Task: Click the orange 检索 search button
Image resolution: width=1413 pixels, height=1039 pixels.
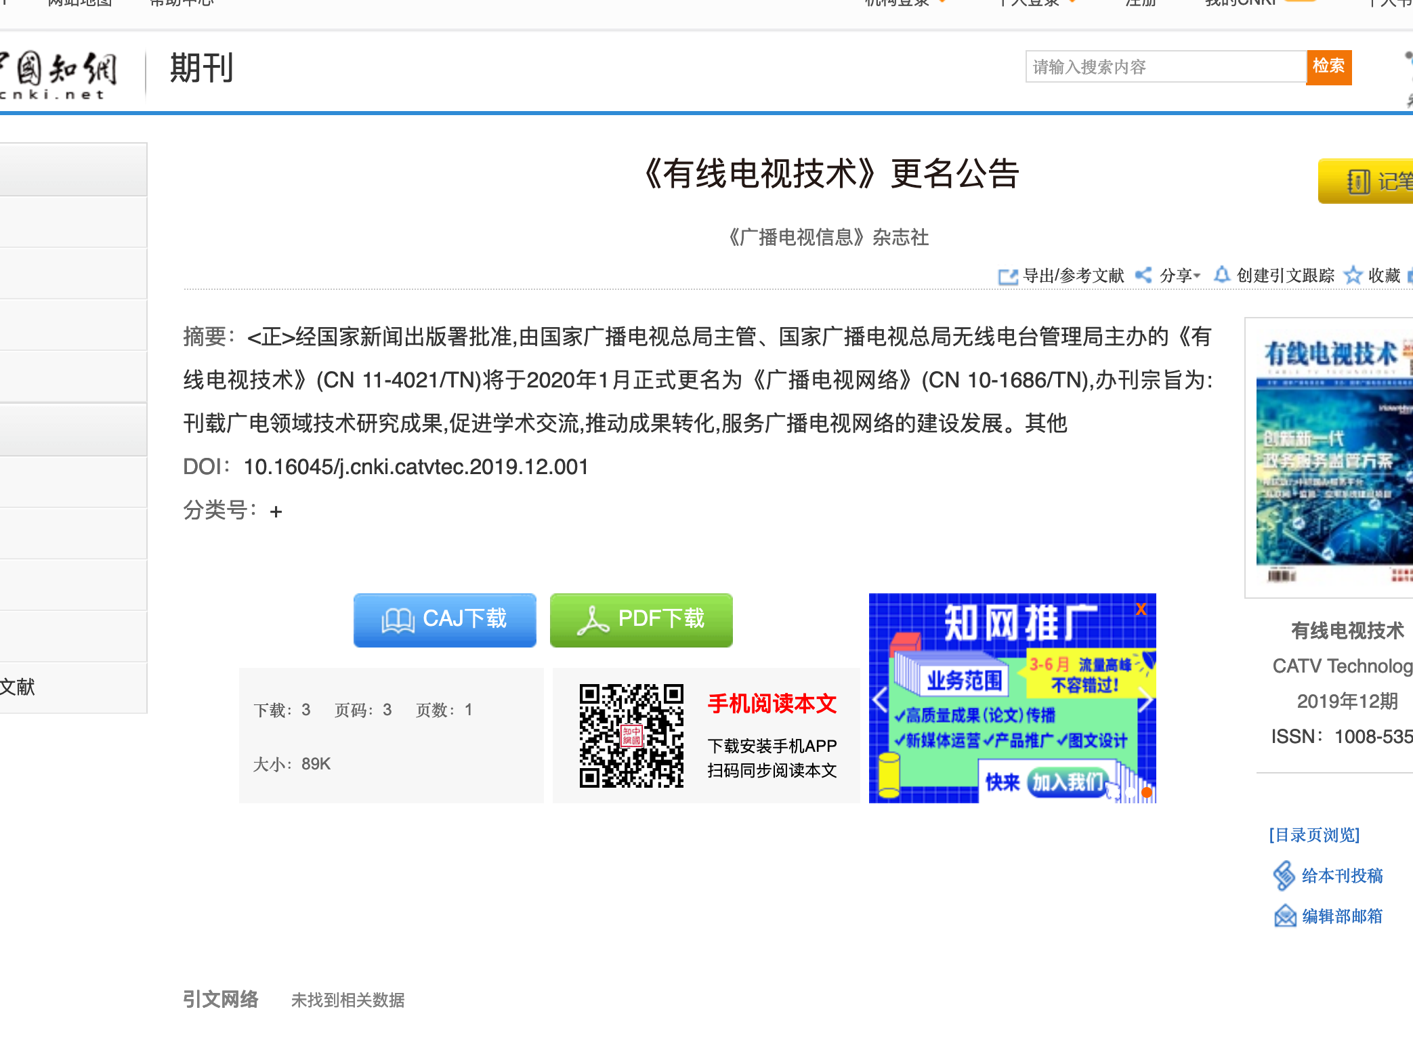Action: point(1328,67)
